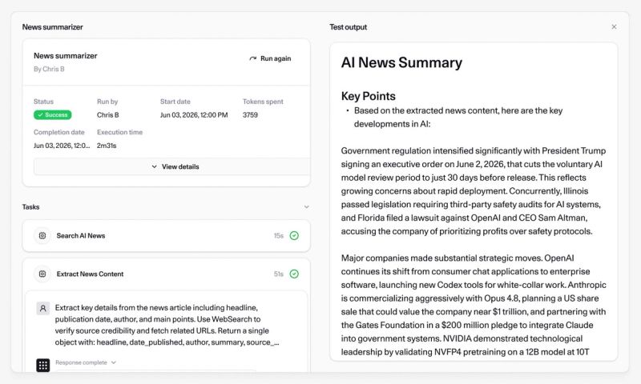Click the truncated completion date value
The image size is (641, 384).
click(62, 146)
